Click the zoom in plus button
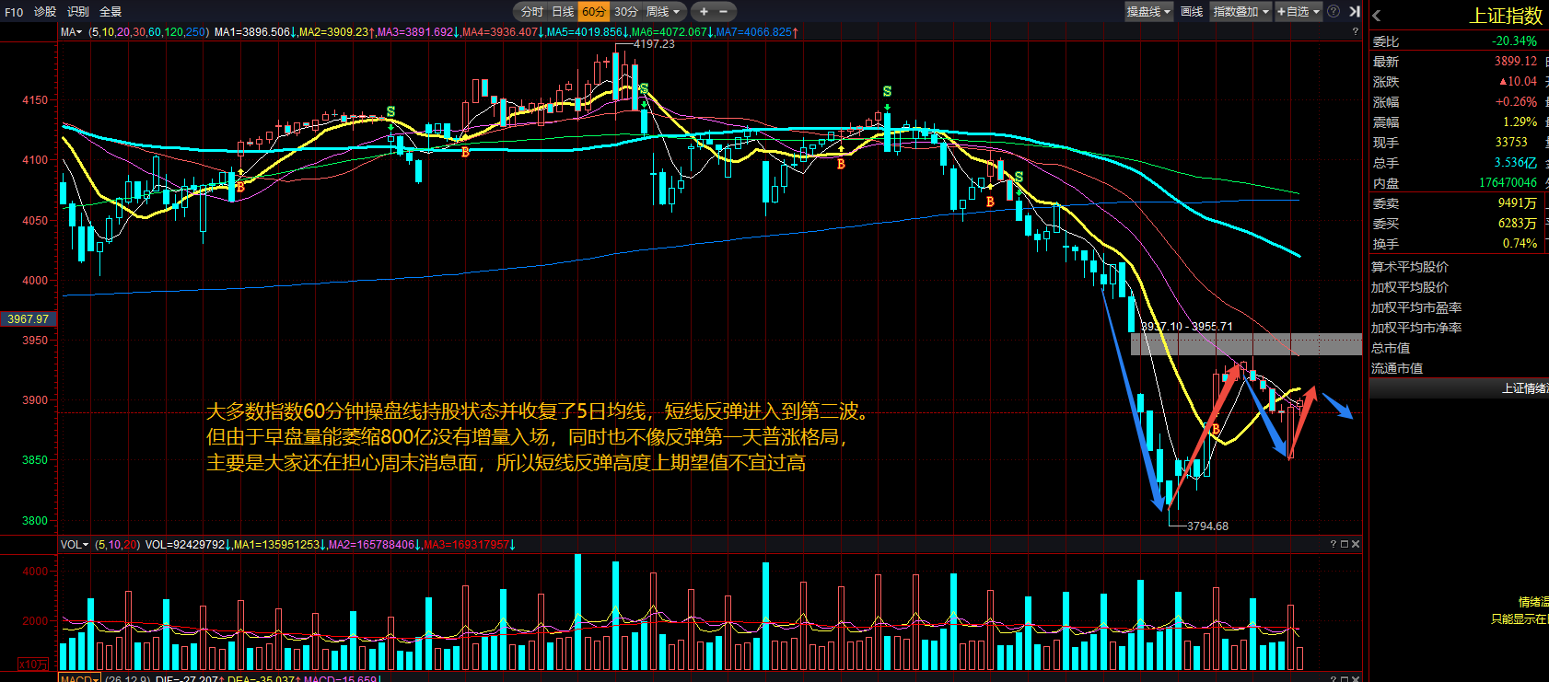Image resolution: width=1549 pixels, height=682 pixels. pos(704,12)
